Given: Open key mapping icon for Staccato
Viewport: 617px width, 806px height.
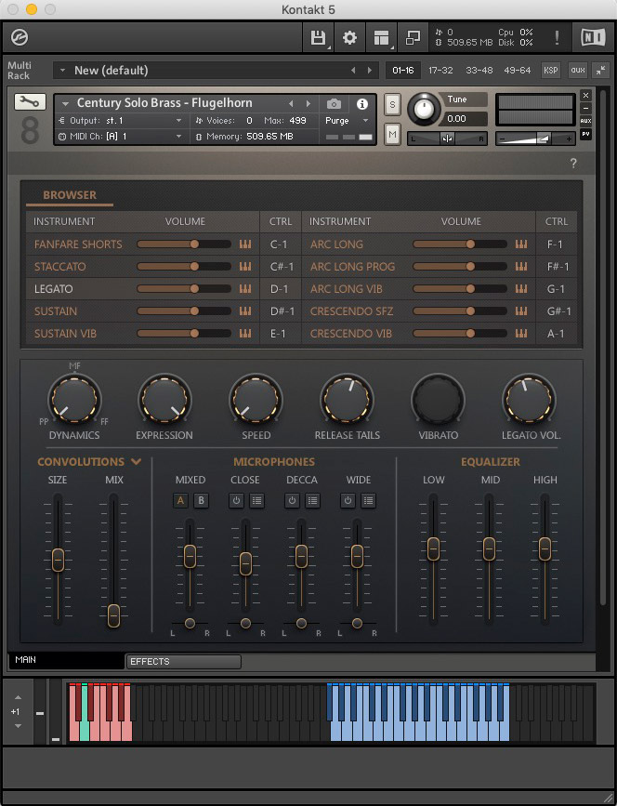Looking at the screenshot, I should pyautogui.click(x=245, y=266).
